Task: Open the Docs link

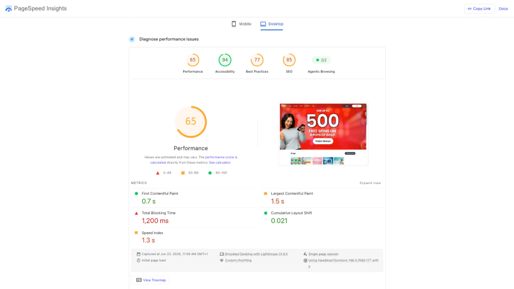Action: (x=503, y=9)
